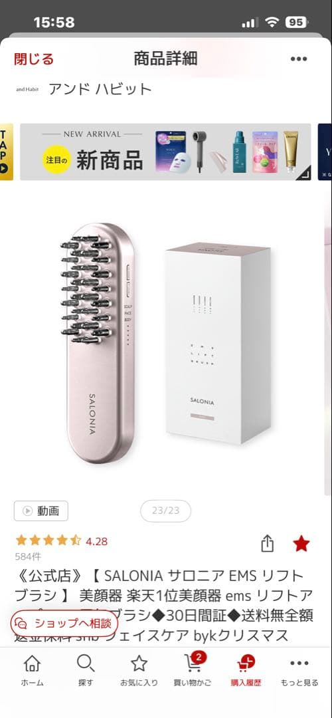The width and height of the screenshot is (332, 718).
Task: Tap the 23/23 image counter
Action: [x=165, y=511]
